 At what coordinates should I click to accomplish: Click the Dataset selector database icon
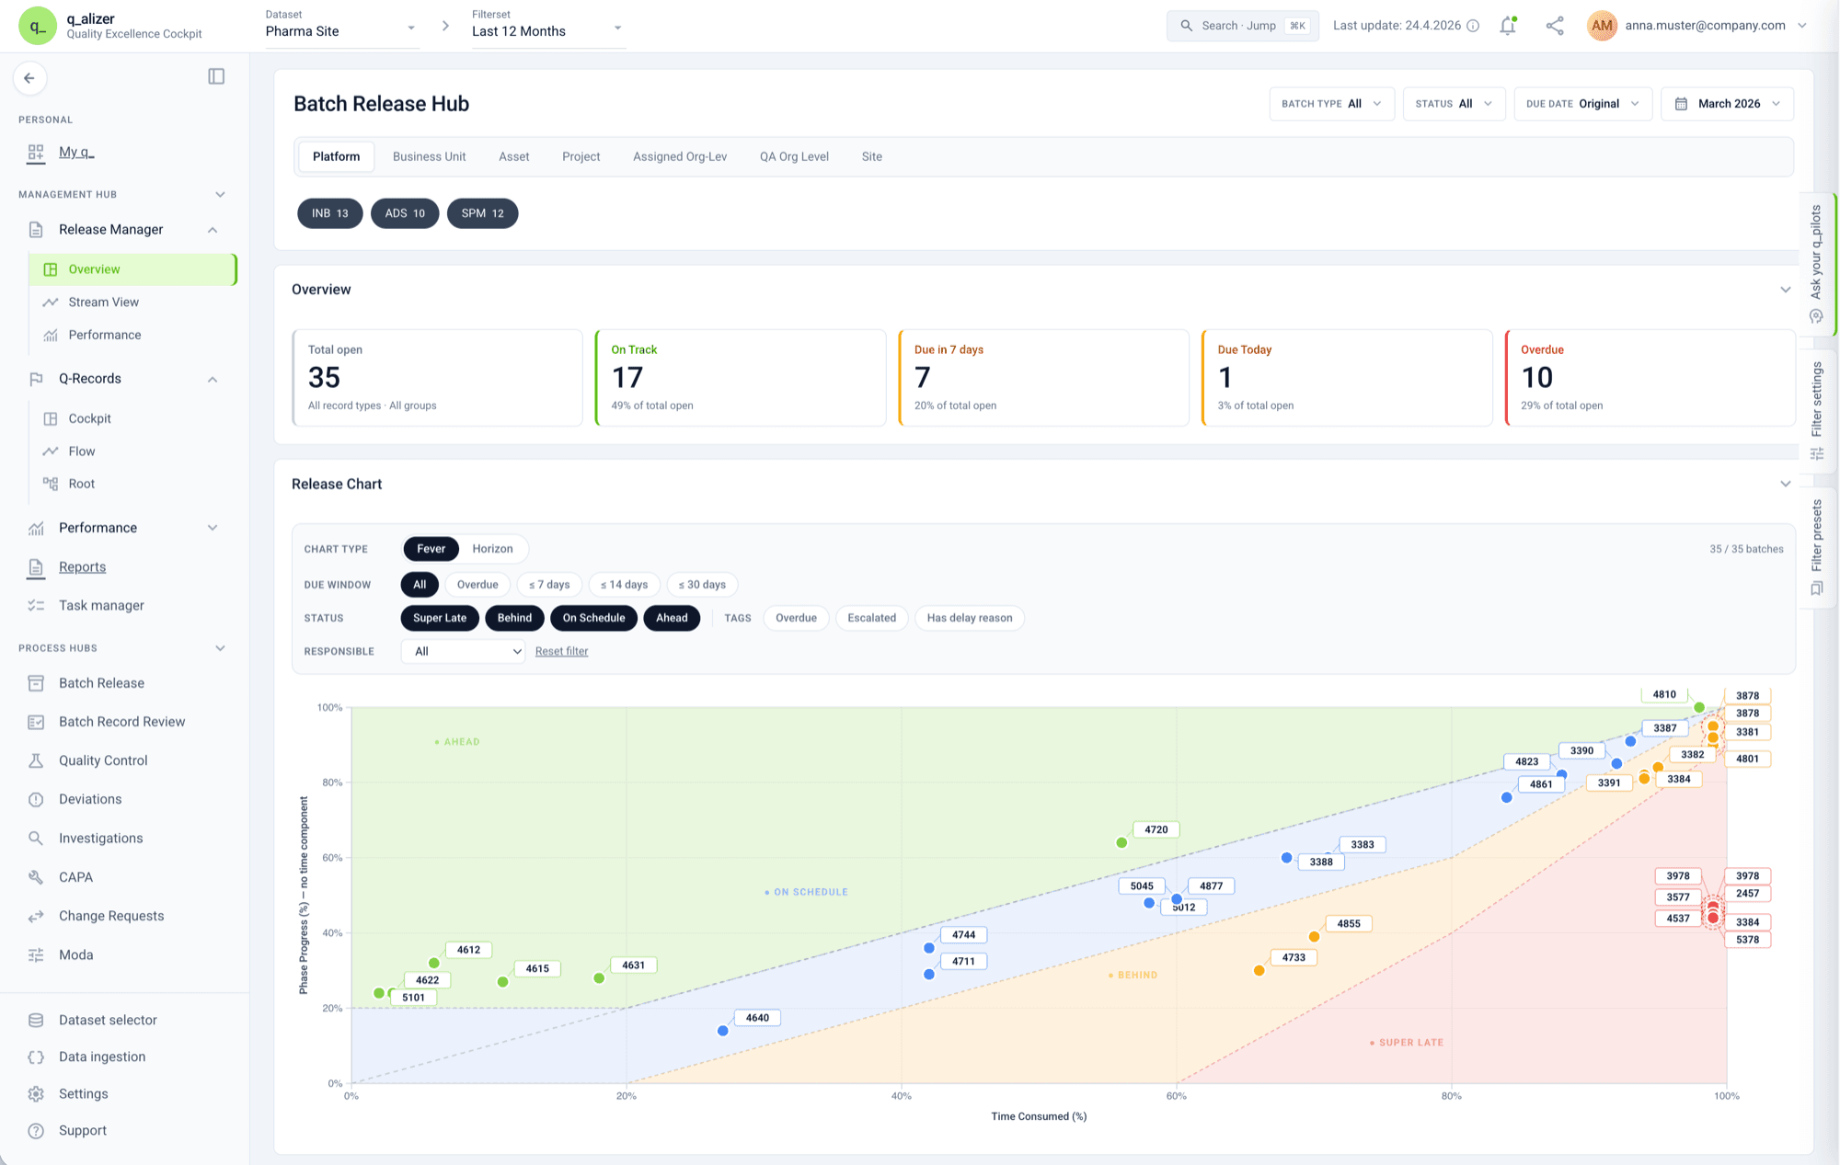coord(36,1020)
